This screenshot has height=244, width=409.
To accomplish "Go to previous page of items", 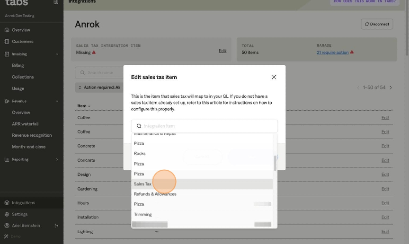I will click(x=358, y=87).
